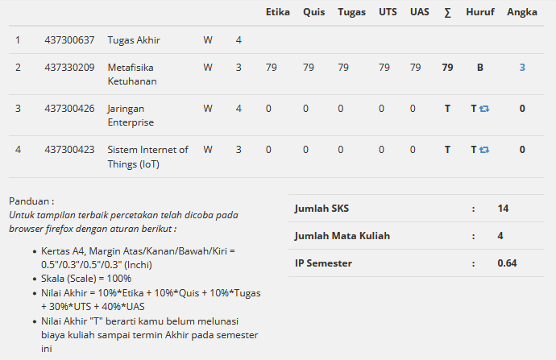Click the Jaringan Enterprise course name
The height and width of the screenshot is (360, 556).
click(x=131, y=115)
